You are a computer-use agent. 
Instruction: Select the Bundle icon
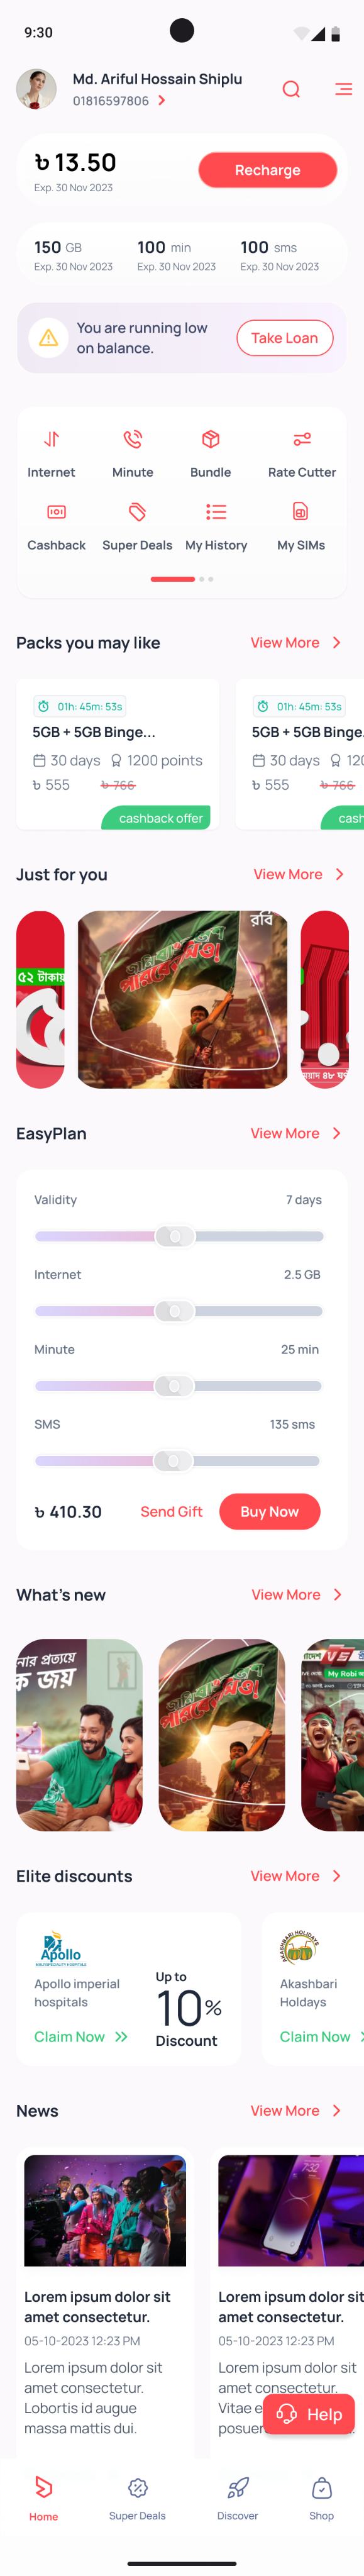point(211,439)
